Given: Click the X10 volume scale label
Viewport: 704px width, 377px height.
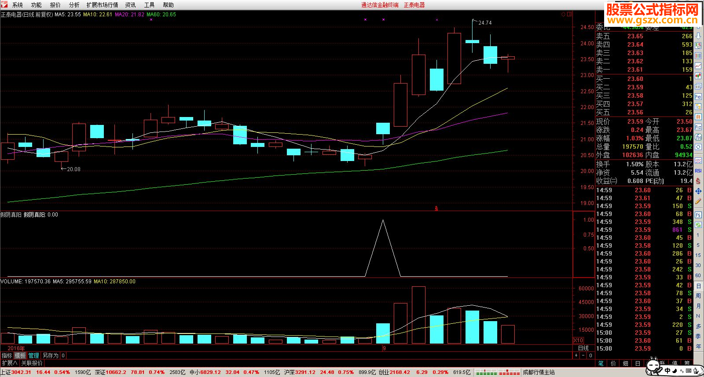Looking at the screenshot, I should (x=578, y=340).
